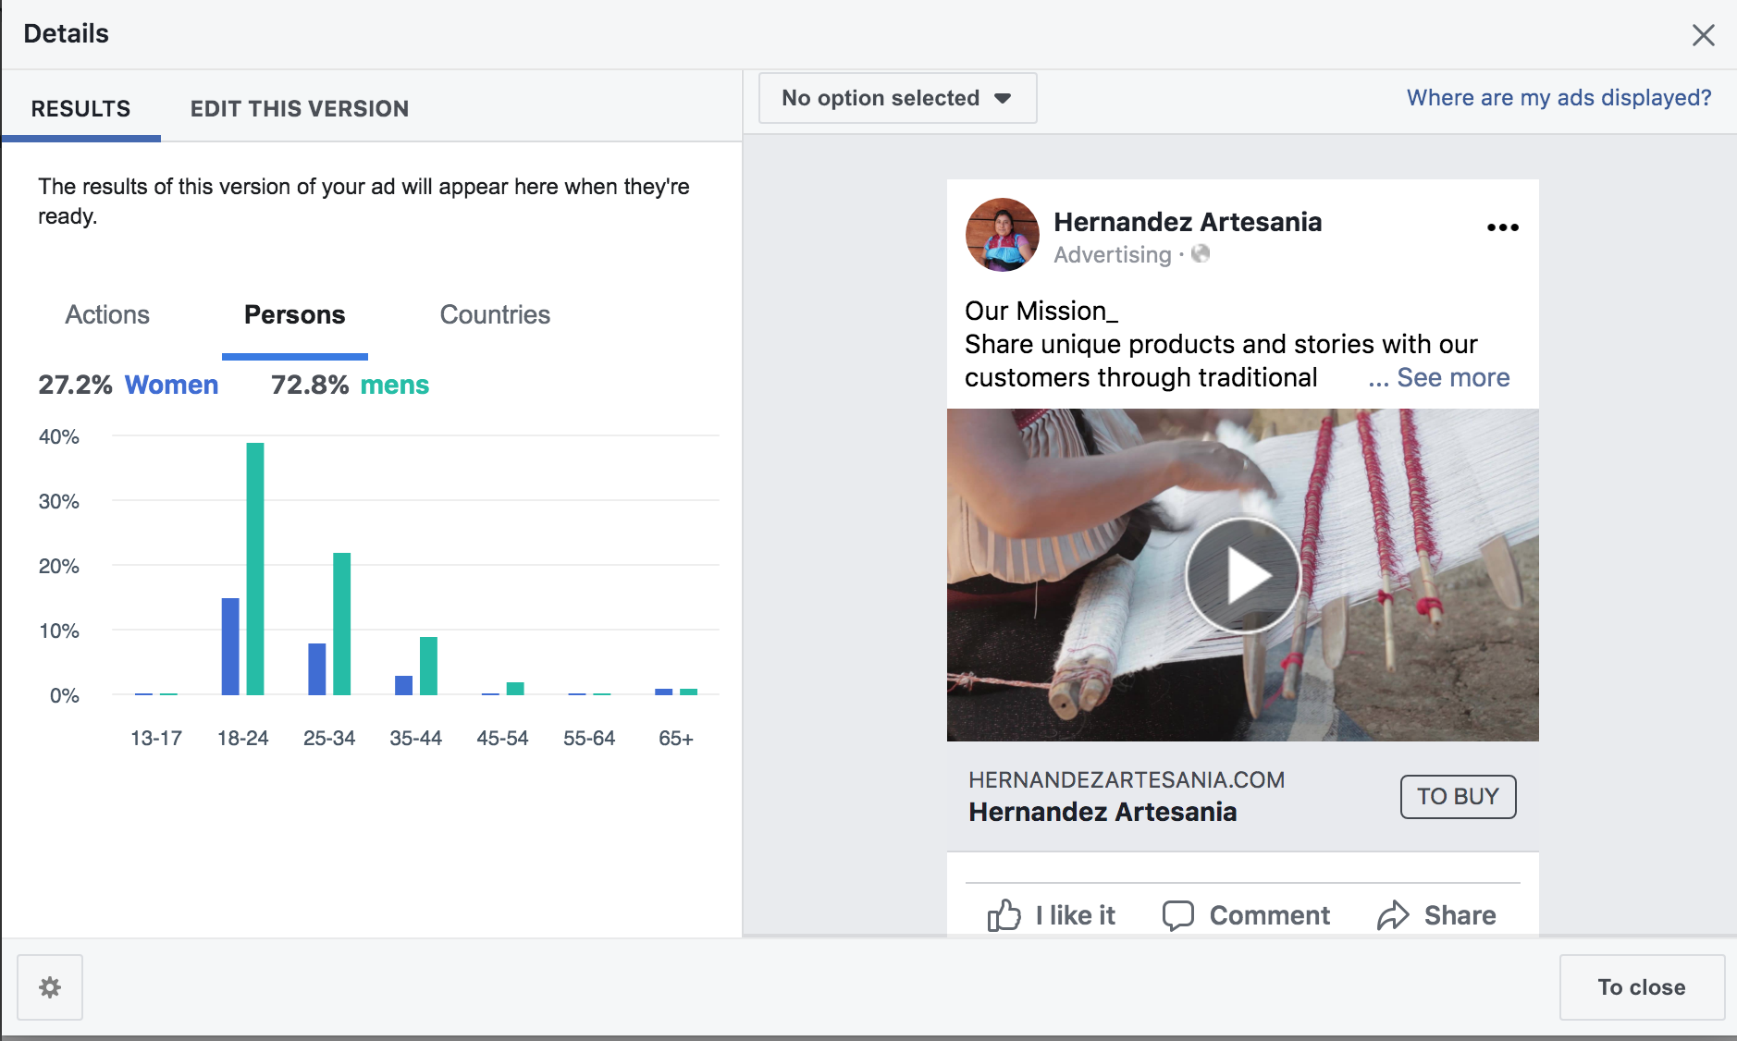Click the thumbs-up like icon
This screenshot has height=1041, width=1737.
pos(1004,915)
